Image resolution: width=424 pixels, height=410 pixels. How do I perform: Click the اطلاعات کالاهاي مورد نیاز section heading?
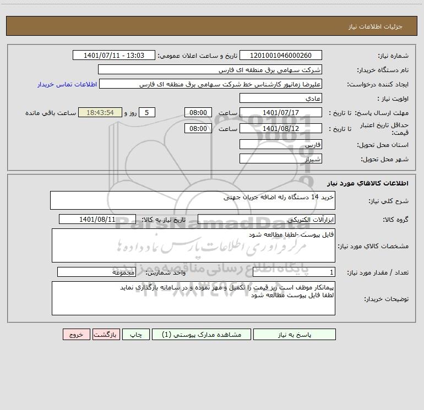point(368,183)
